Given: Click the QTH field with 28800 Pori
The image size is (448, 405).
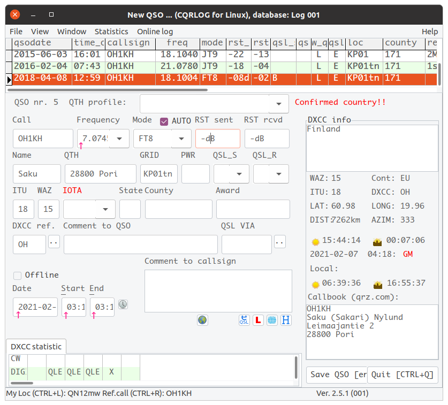Looking at the screenshot, I should click(x=101, y=174).
